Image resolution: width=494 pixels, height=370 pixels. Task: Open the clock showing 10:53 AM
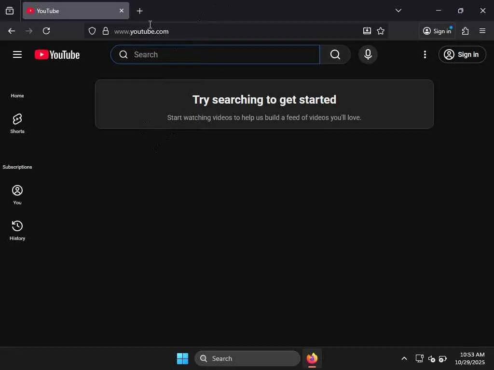click(470, 358)
